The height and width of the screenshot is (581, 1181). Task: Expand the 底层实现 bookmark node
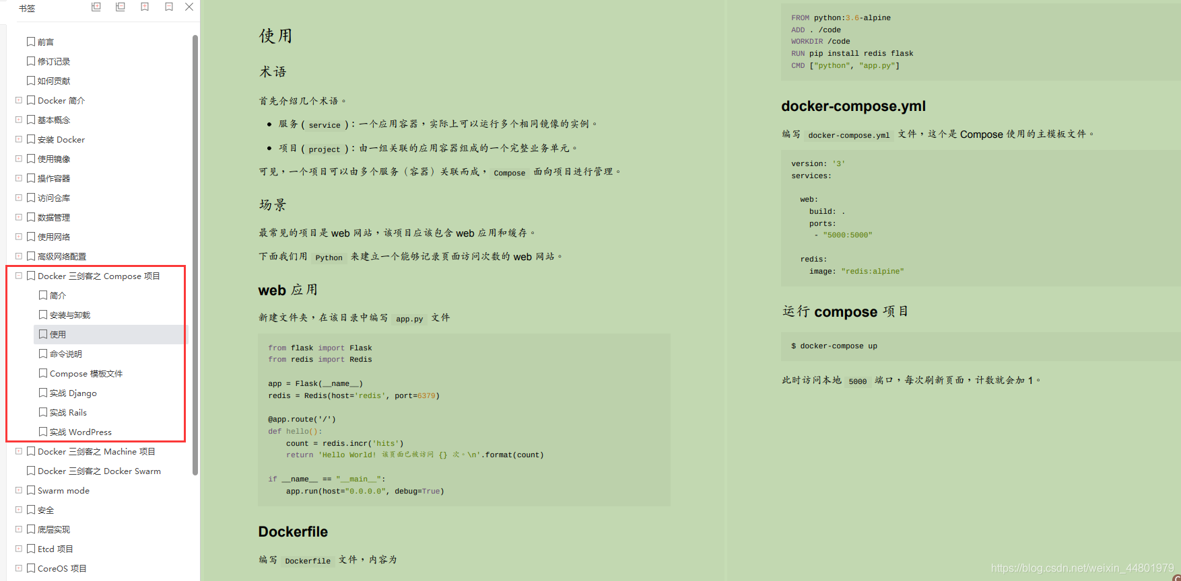19,529
